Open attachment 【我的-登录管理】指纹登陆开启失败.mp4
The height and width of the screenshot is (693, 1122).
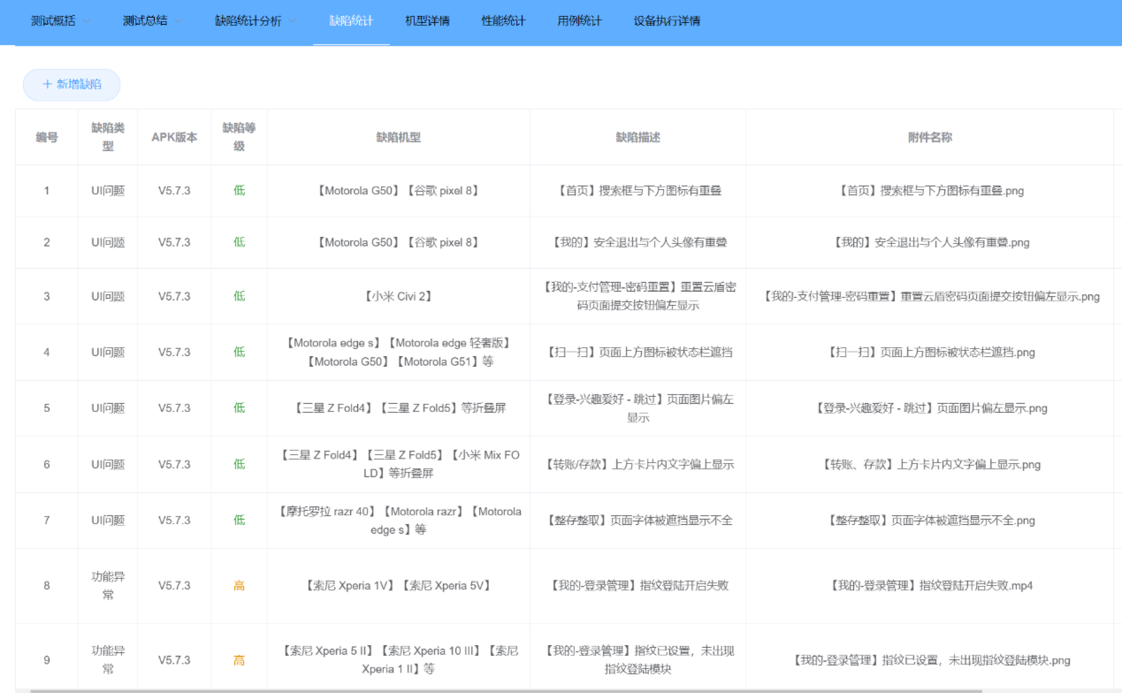(x=930, y=586)
